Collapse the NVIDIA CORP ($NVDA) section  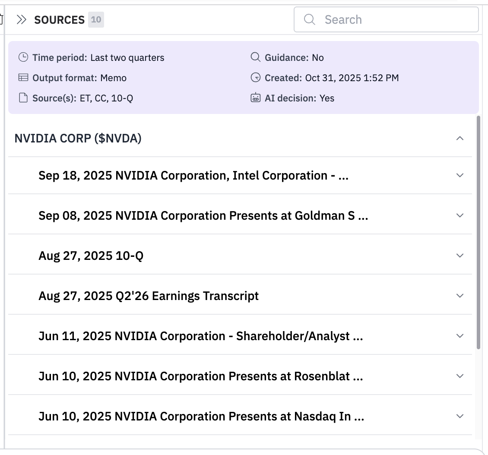460,139
